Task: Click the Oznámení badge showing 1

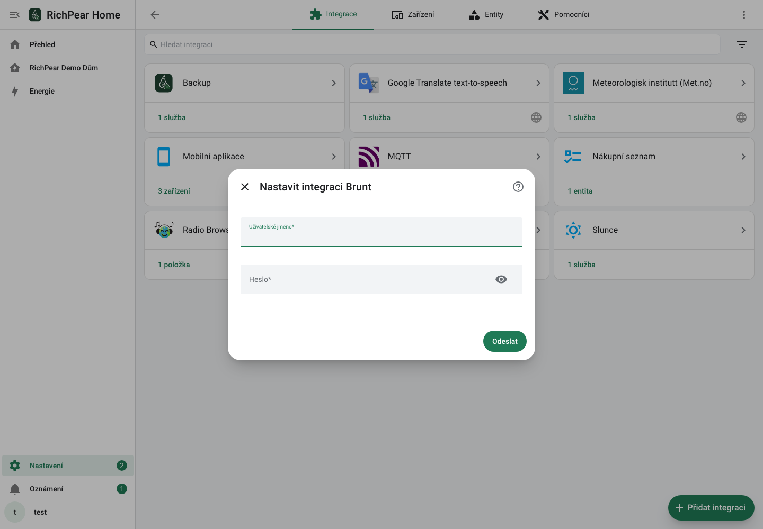Action: (122, 489)
